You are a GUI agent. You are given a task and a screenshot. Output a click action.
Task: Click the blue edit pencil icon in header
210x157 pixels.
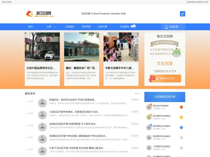click(182, 14)
